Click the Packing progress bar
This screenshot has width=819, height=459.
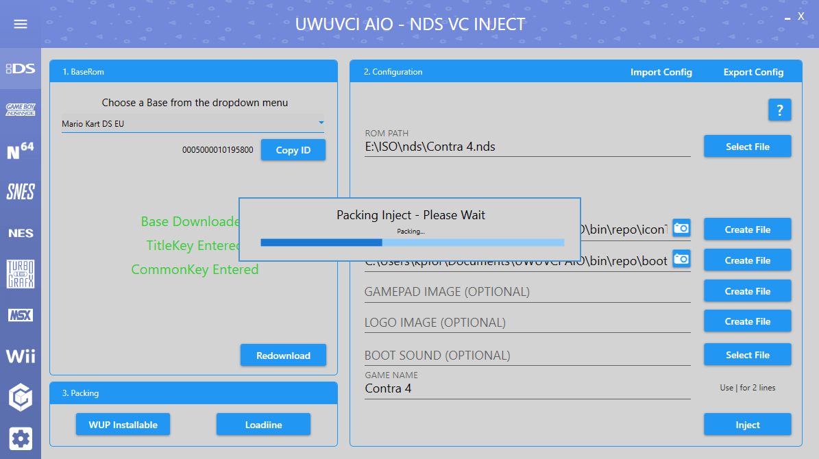411,242
